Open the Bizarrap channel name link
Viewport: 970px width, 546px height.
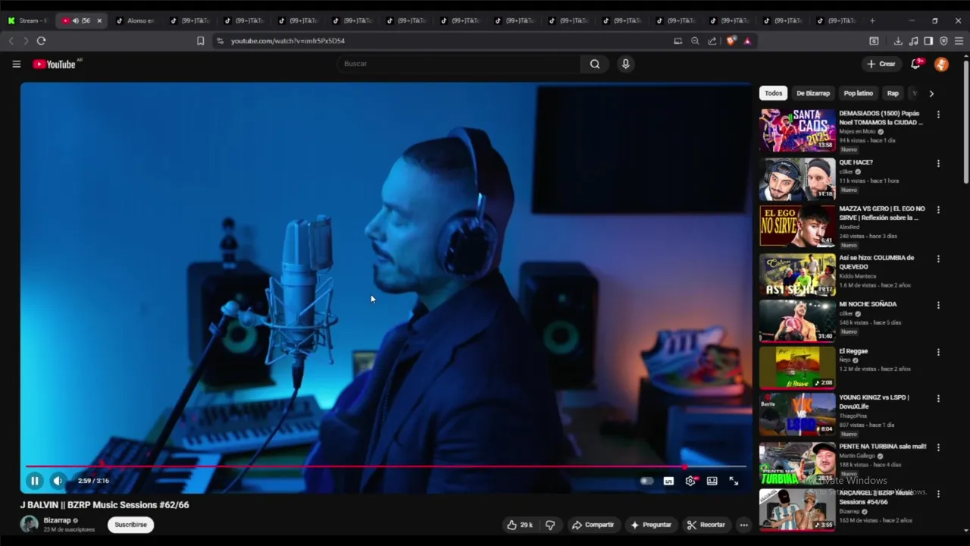pos(57,520)
